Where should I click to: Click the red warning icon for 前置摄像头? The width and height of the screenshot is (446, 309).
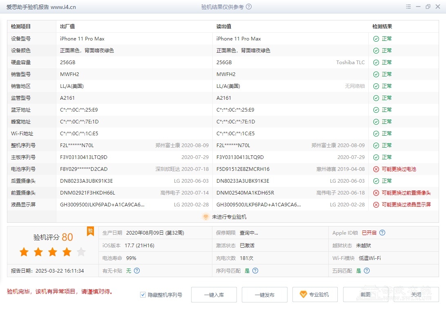376,193
